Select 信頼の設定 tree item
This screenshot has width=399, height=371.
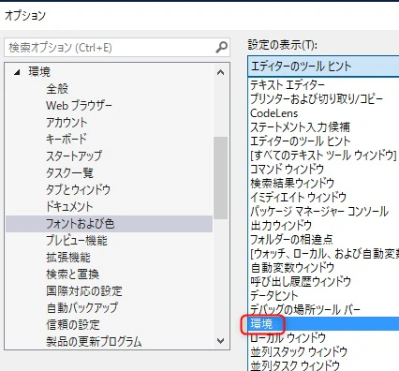tap(73, 325)
